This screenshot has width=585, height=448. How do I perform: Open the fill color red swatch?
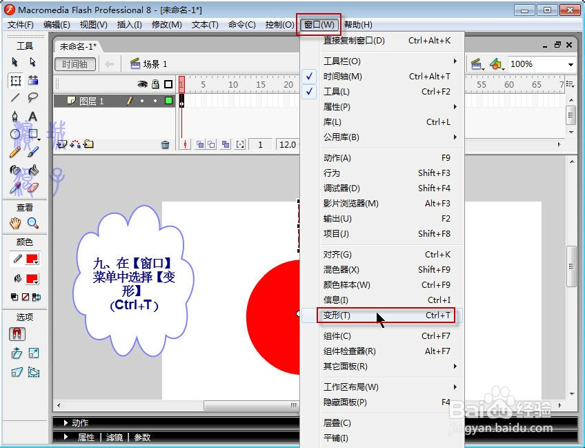click(x=32, y=278)
